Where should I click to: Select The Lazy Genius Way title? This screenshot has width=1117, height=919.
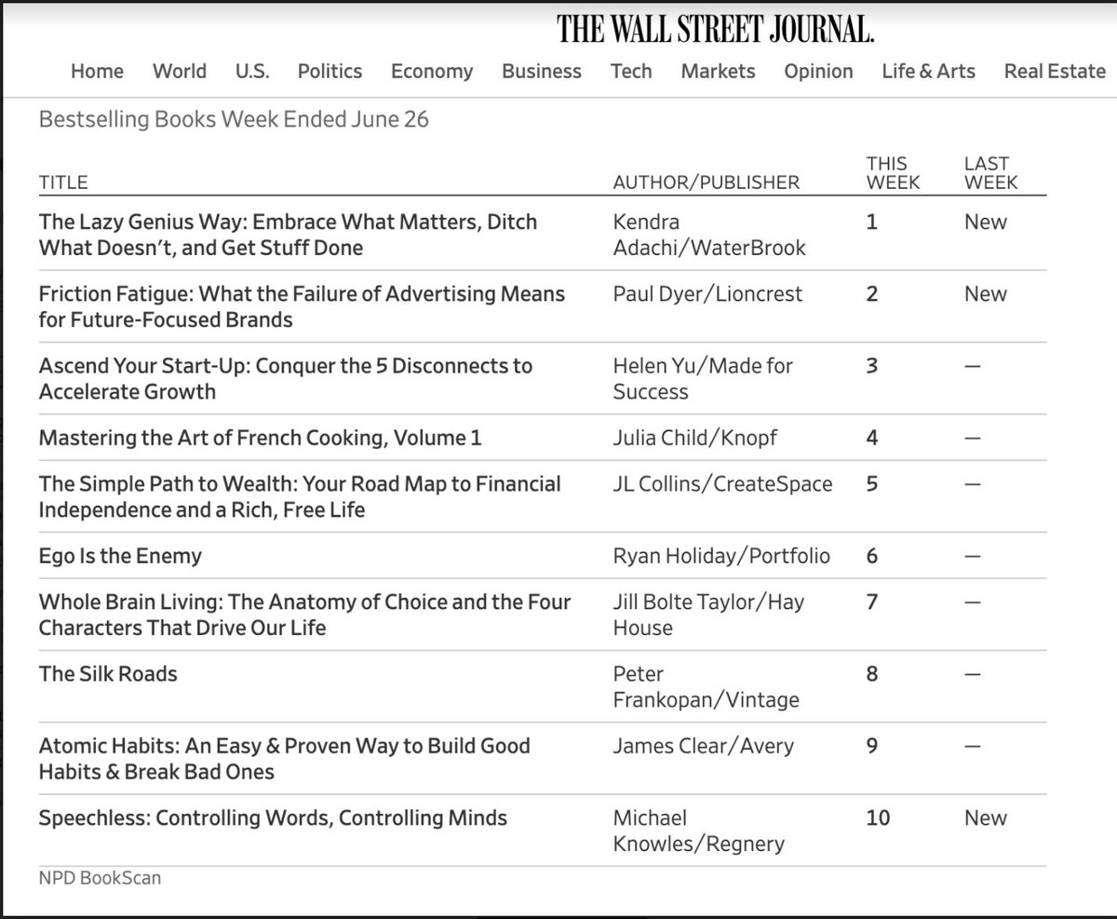point(288,236)
